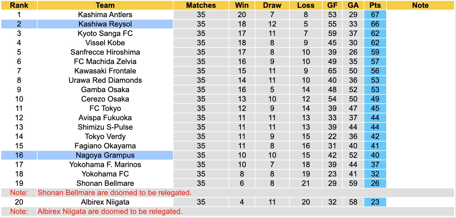Viewport: 456px width, 218px height.
Task: Click the GA column header
Action: click(353, 5)
